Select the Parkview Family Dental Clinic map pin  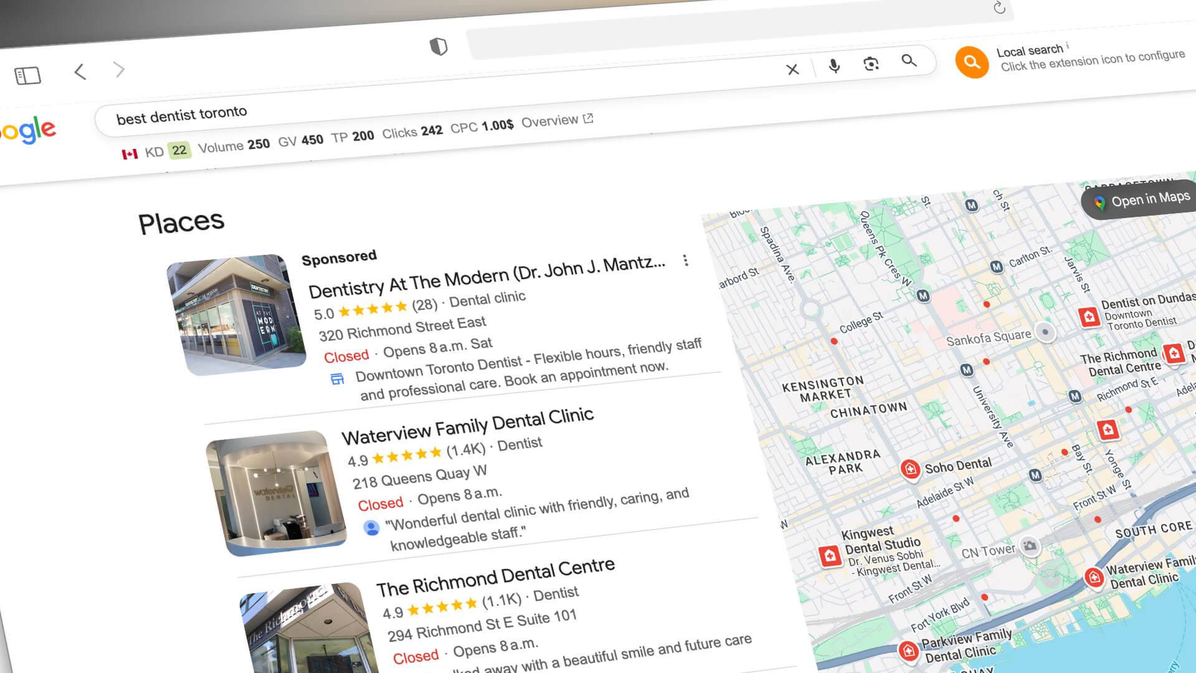908,651
